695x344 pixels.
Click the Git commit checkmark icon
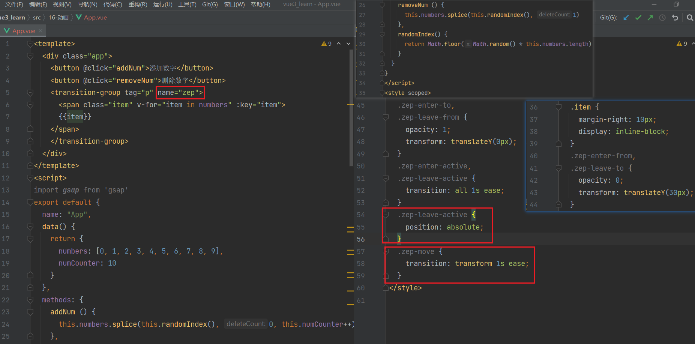(638, 18)
